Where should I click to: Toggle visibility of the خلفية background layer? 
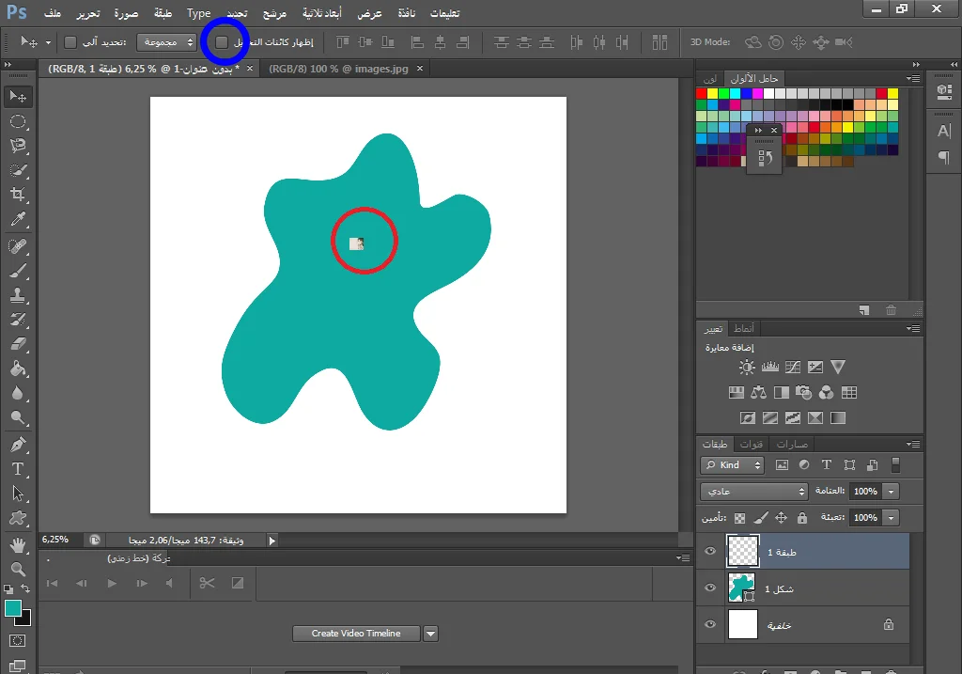(x=710, y=624)
